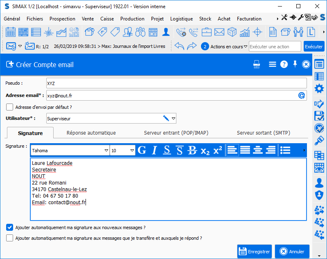327x259 pixels.
Task: Open the Facturation menu
Action: tap(249, 19)
